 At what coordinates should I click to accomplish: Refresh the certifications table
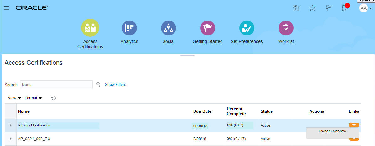[54, 98]
